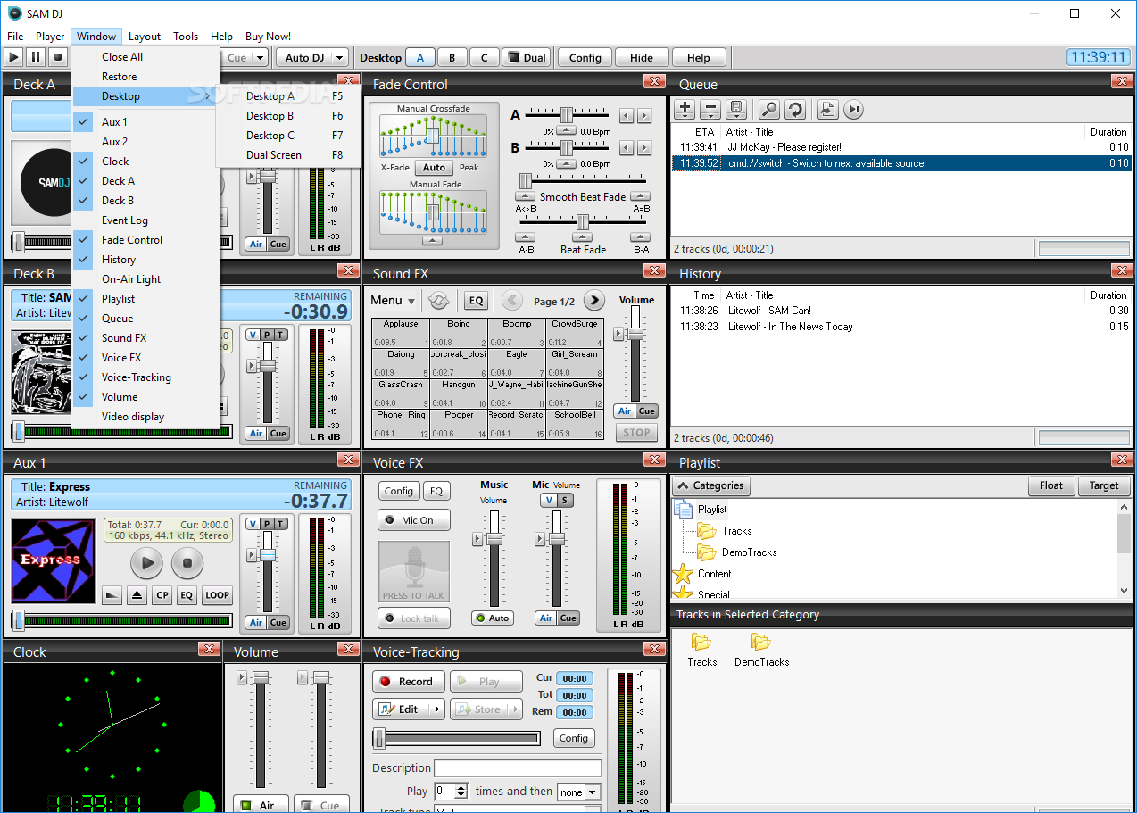Image resolution: width=1137 pixels, height=813 pixels.
Task: Toggle Lock talk in Voice FX
Action: [414, 618]
